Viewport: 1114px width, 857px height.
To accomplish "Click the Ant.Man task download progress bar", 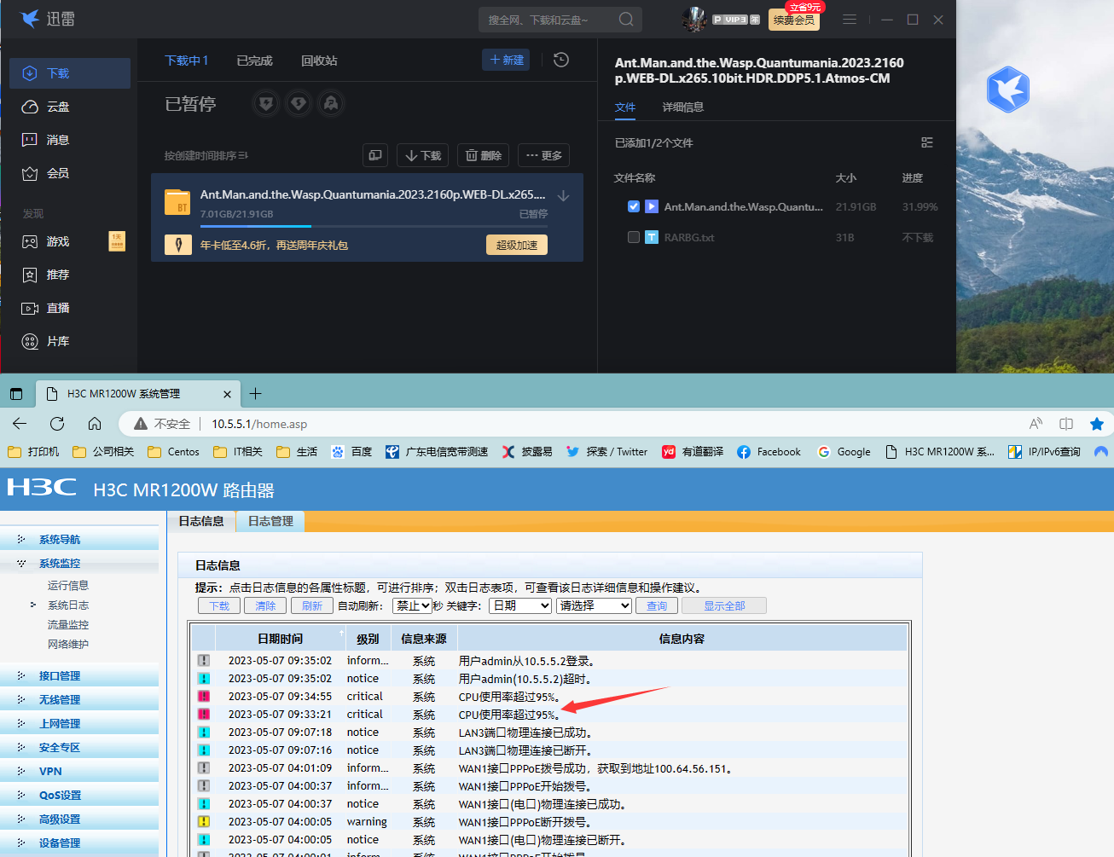I will click(x=374, y=226).
